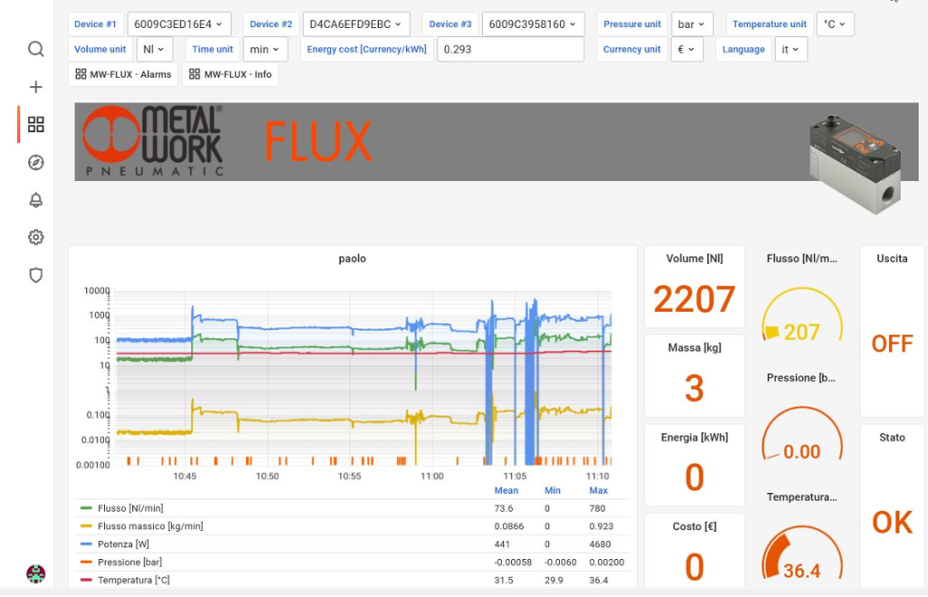
Task: Open the Volume unit dropdown showing Nl
Action: (x=154, y=49)
